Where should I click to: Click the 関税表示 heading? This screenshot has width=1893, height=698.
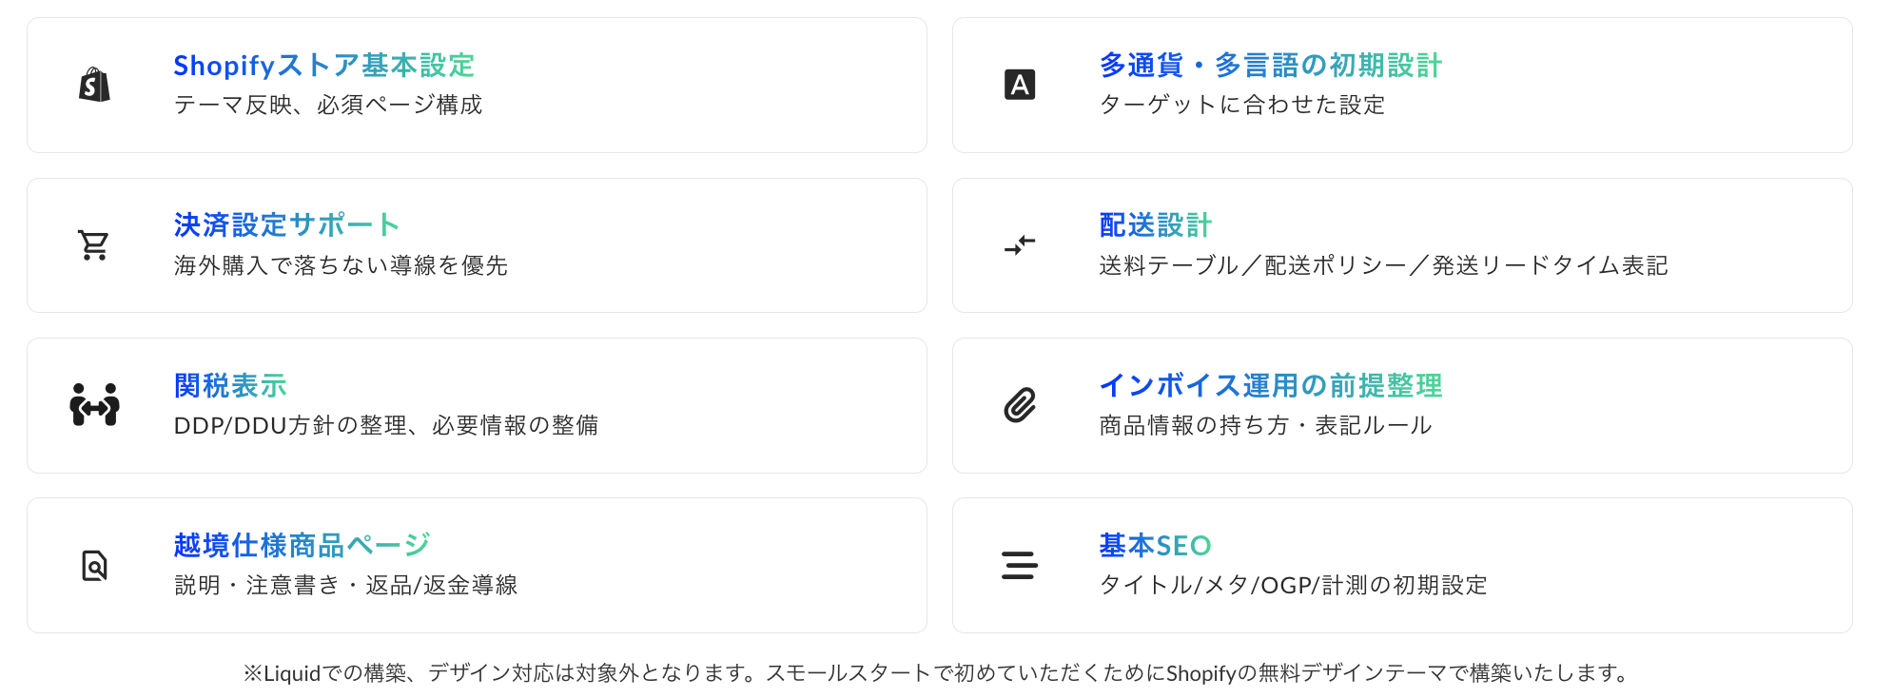(x=230, y=386)
